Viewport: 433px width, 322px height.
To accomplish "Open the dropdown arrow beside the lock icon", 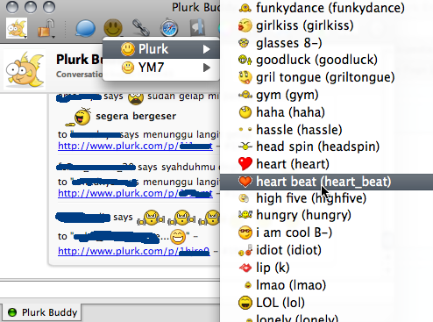I will click(53, 37).
